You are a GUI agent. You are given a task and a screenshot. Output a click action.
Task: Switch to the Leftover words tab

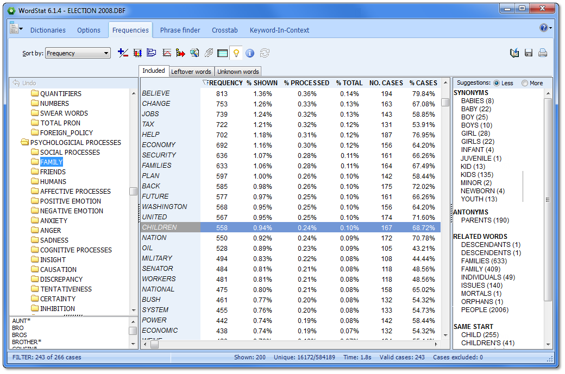191,72
